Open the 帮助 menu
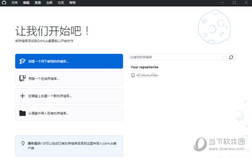 pyautogui.click(x=72, y=3)
